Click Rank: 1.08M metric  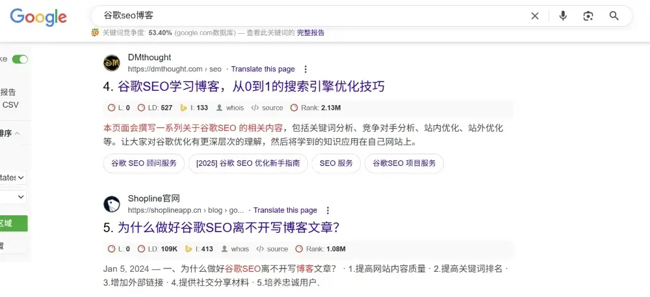(x=320, y=249)
